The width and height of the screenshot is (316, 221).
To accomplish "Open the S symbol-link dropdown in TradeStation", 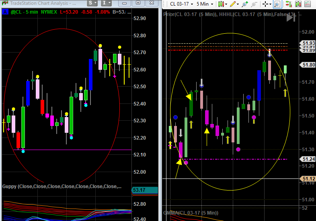I will [x=92, y=3].
